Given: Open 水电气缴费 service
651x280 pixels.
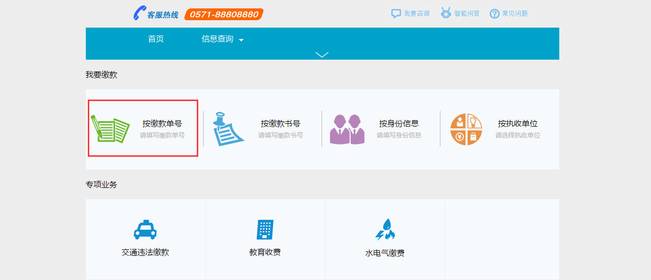Looking at the screenshot, I should tap(385, 253).
